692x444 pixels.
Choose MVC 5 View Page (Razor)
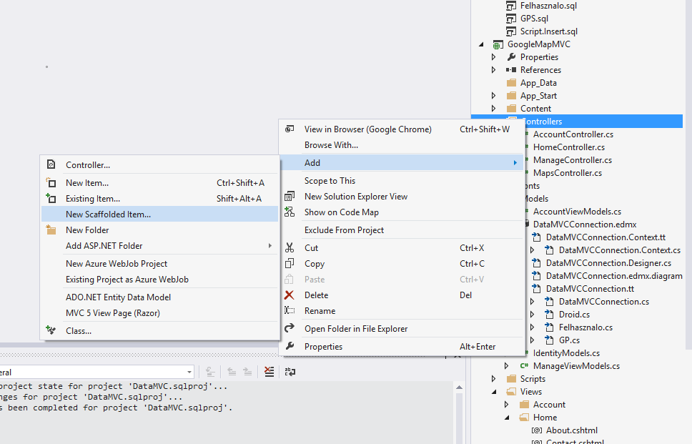159,313
